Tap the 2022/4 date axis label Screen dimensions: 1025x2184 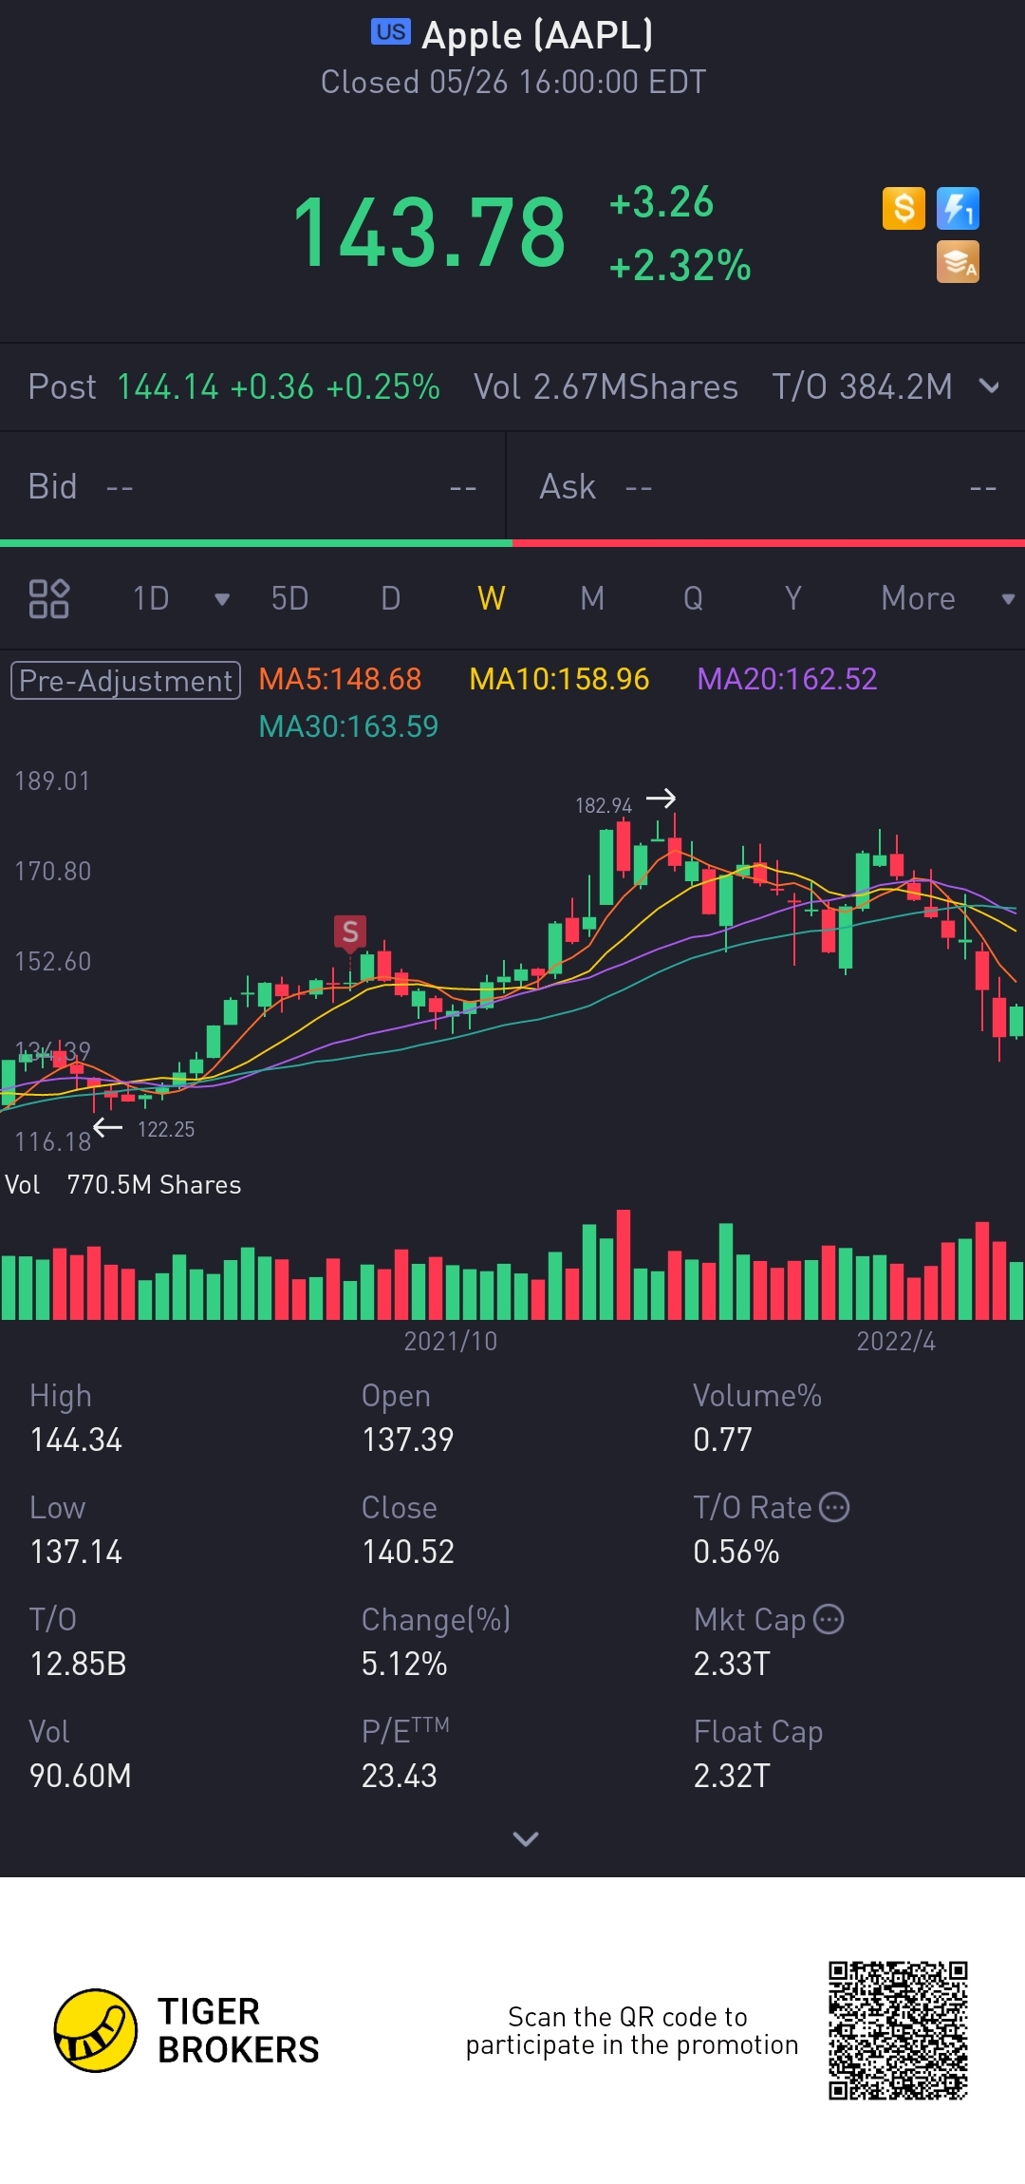[x=896, y=1342]
